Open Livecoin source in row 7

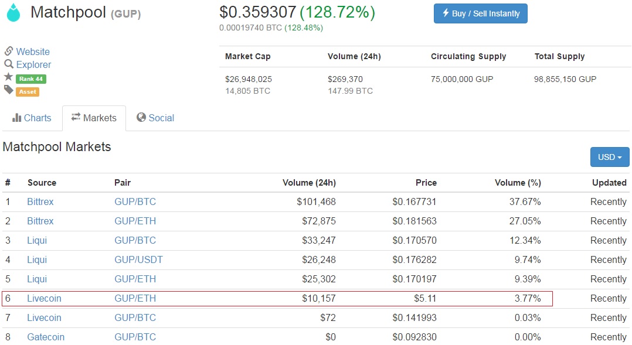pos(45,317)
